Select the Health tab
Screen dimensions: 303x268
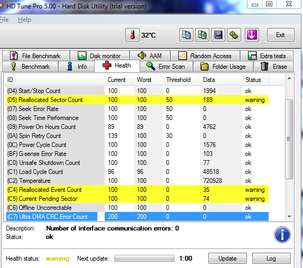(117, 66)
